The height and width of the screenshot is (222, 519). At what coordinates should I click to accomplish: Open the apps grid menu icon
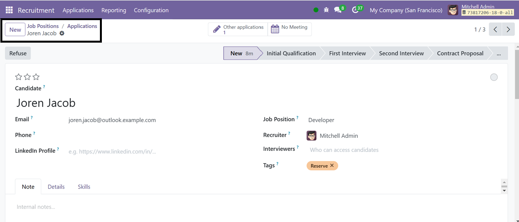click(9, 10)
